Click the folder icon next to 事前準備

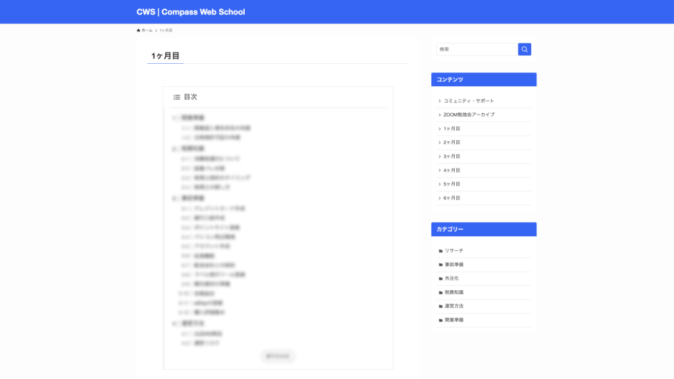point(441,265)
